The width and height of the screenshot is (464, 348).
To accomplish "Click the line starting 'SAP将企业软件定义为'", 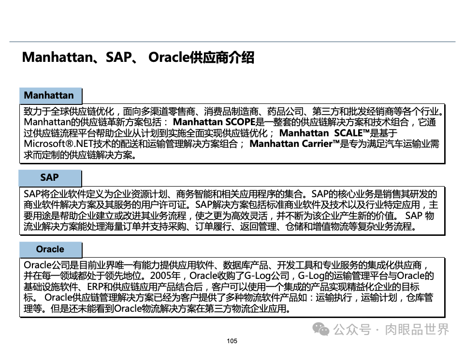I will (230, 194).
